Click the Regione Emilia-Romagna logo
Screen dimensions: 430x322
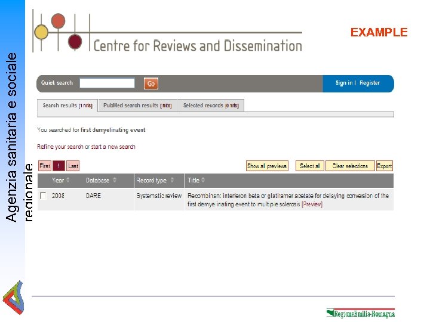coord(361,313)
